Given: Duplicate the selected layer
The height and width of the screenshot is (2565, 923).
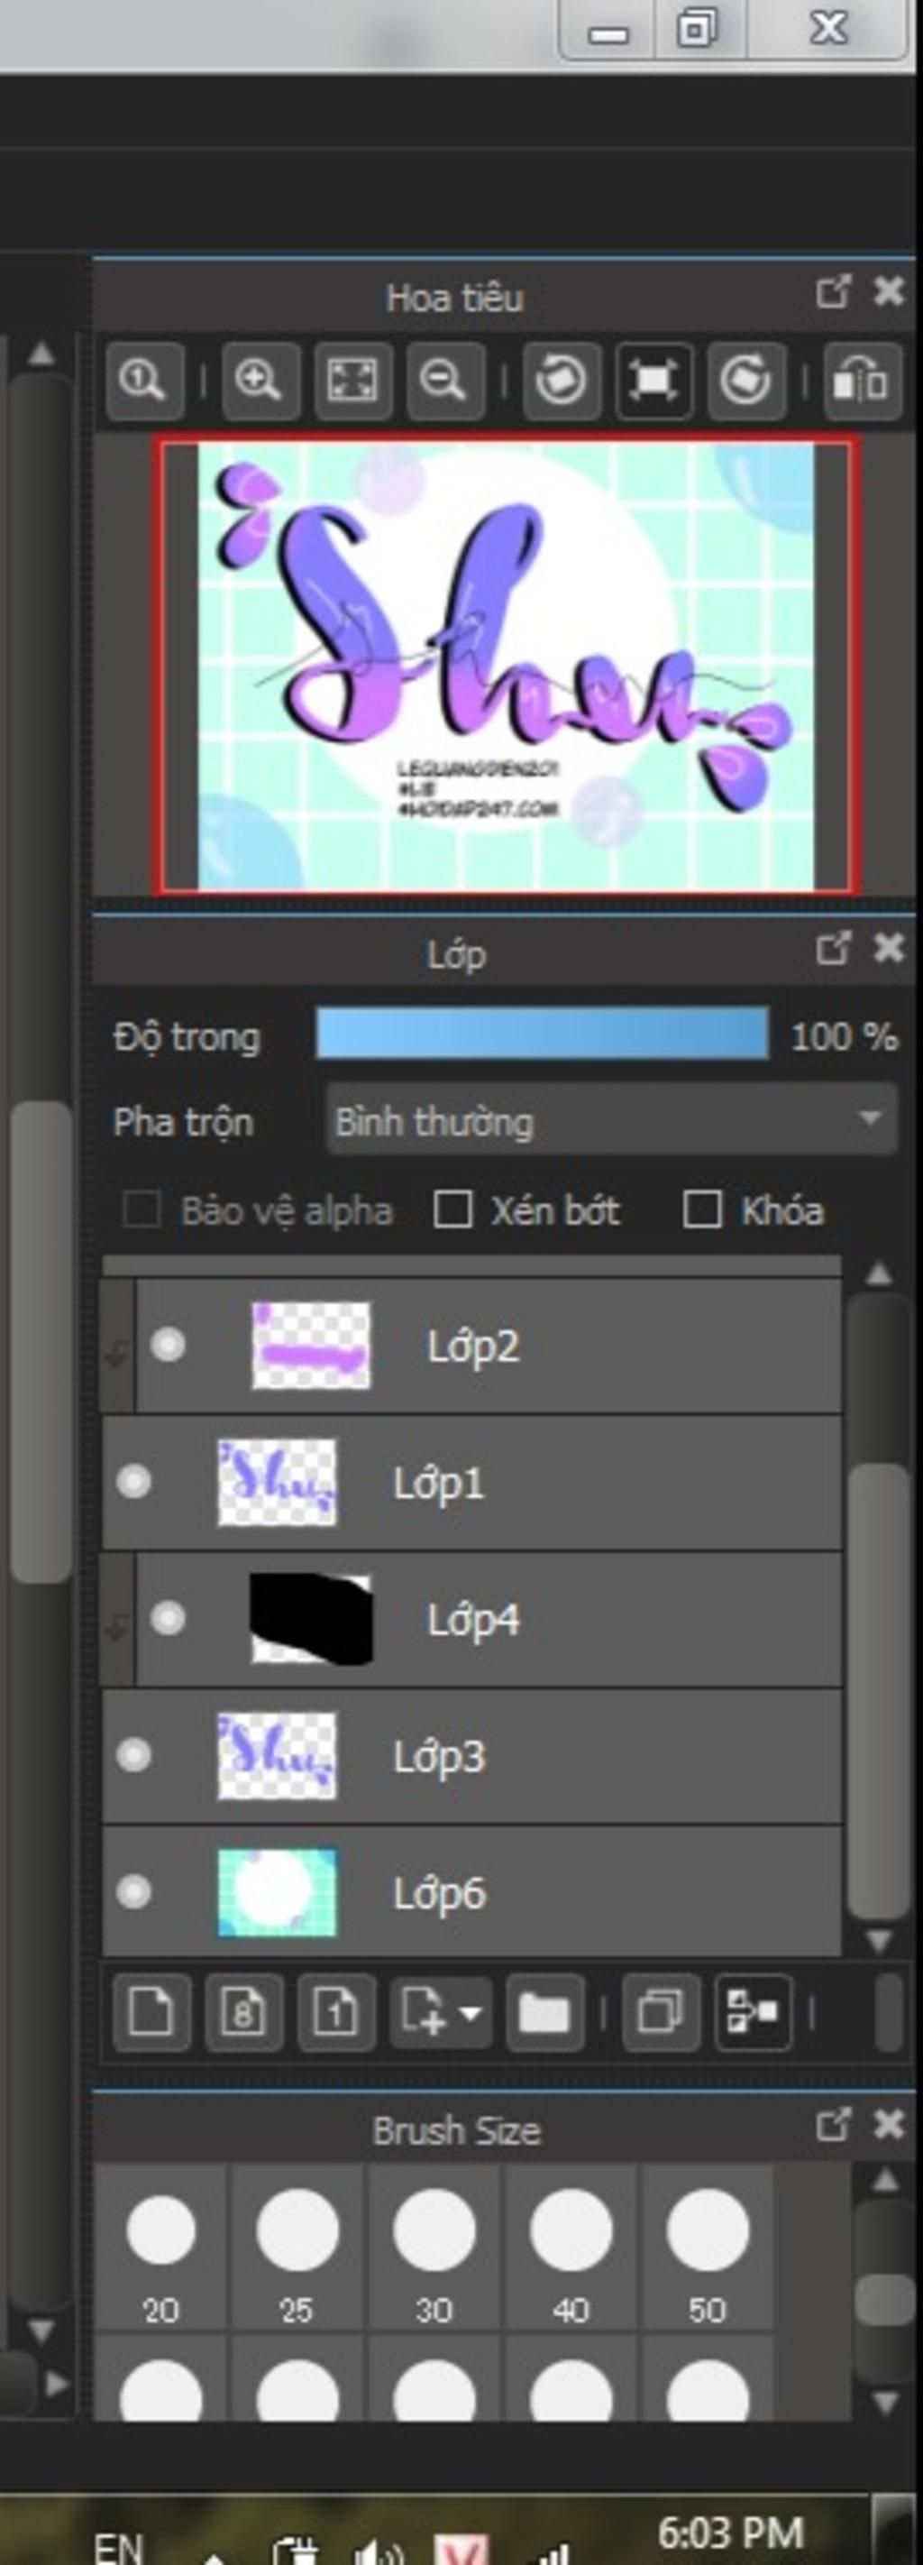Looking at the screenshot, I should pyautogui.click(x=661, y=2012).
